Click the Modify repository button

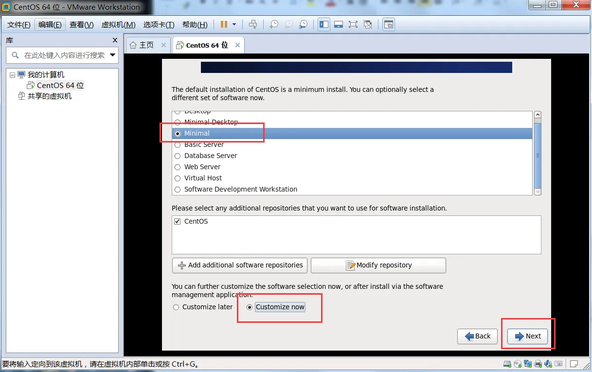[378, 266]
